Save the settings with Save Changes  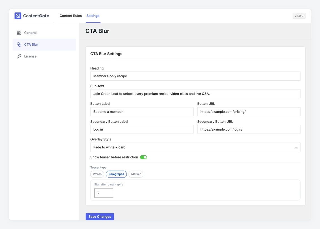(x=100, y=216)
